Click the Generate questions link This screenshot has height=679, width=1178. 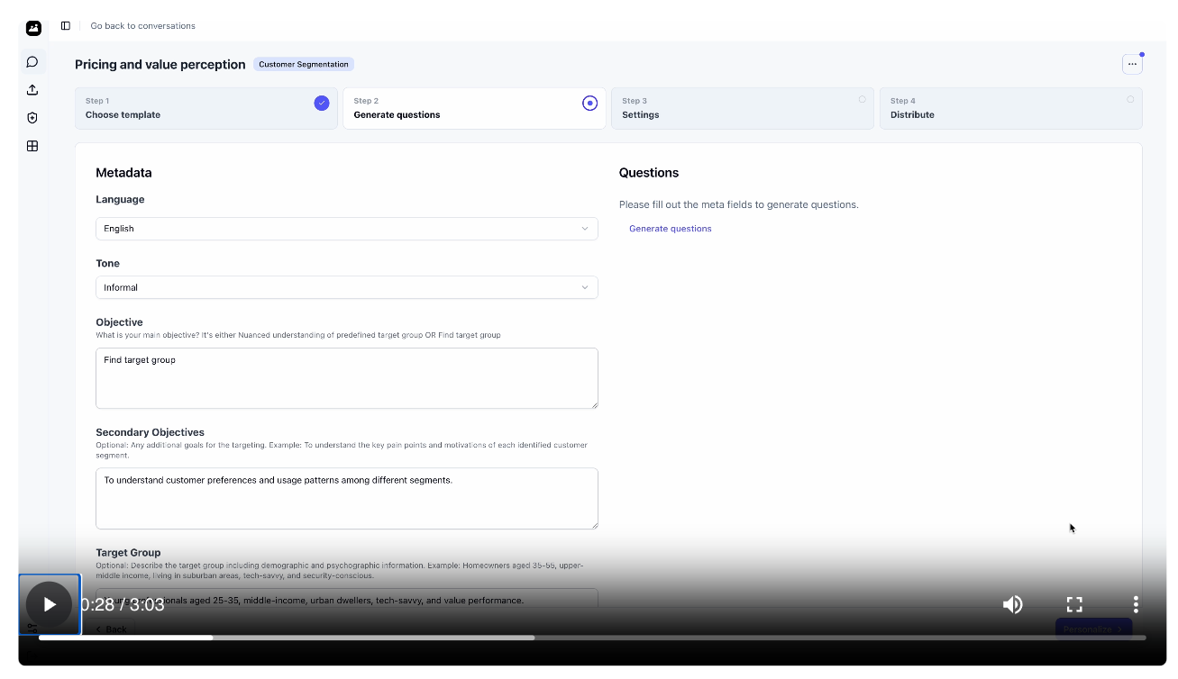pos(670,228)
